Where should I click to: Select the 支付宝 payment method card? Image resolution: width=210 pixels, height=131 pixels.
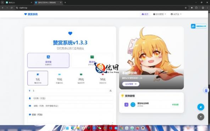[48, 61]
